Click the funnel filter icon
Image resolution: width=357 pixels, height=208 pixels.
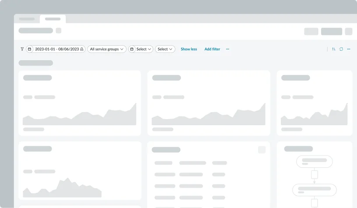[x=22, y=49]
